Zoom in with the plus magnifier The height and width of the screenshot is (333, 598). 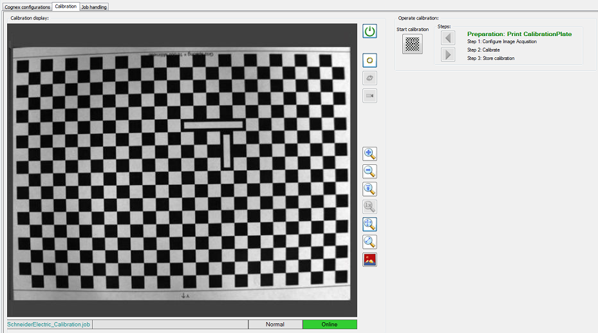click(x=369, y=154)
